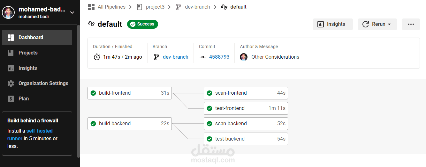Navigate to project3 in breadcrumb

click(x=155, y=7)
